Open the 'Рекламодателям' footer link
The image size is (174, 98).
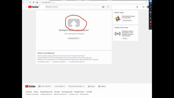(x=67, y=92)
